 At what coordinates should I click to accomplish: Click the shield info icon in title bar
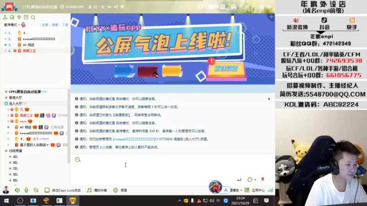122,7
